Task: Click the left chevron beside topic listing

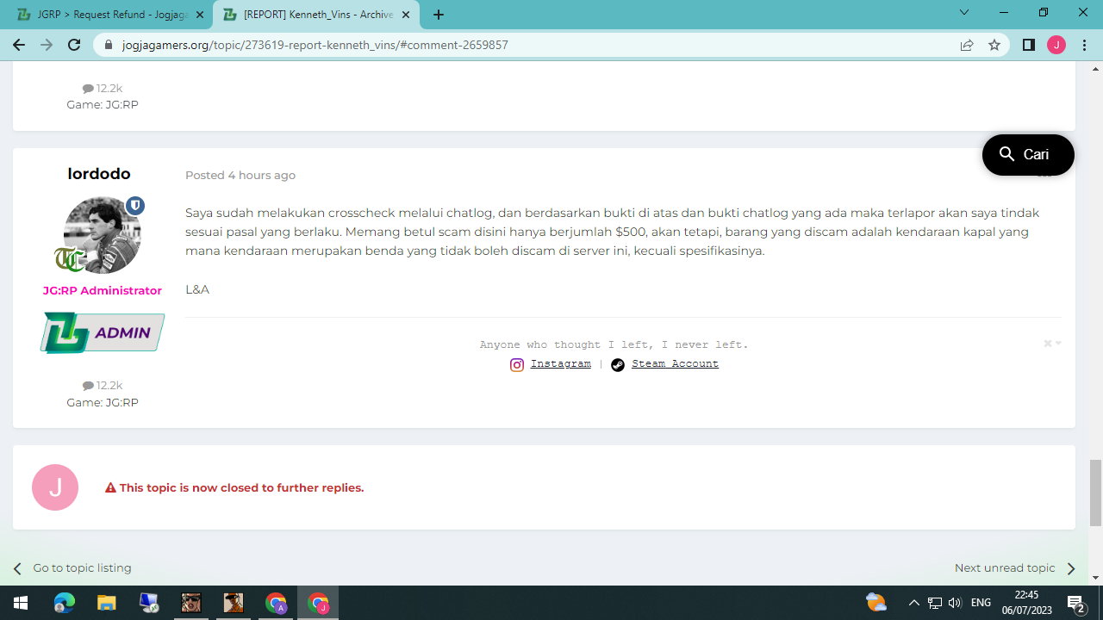Action: (17, 568)
